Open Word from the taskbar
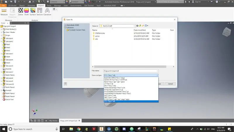The height and width of the screenshot is (132, 234). click(109, 129)
